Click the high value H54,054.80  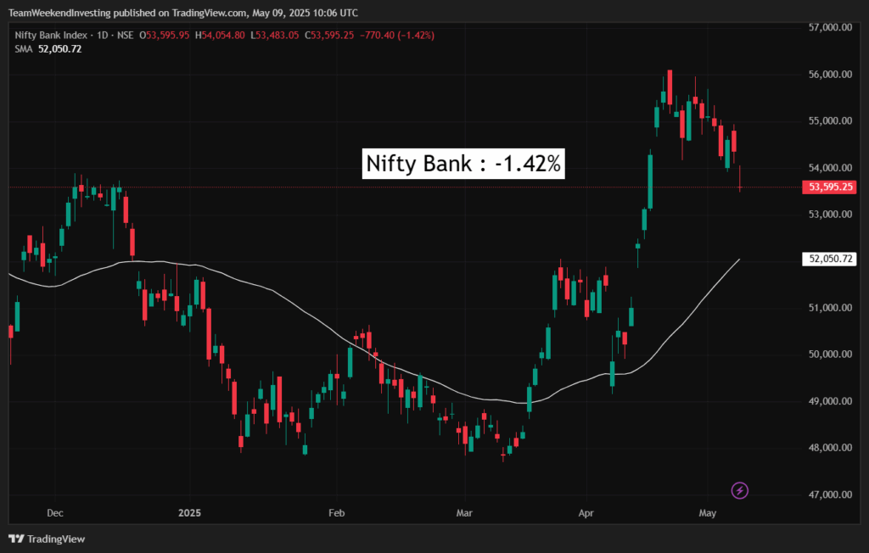click(x=220, y=35)
